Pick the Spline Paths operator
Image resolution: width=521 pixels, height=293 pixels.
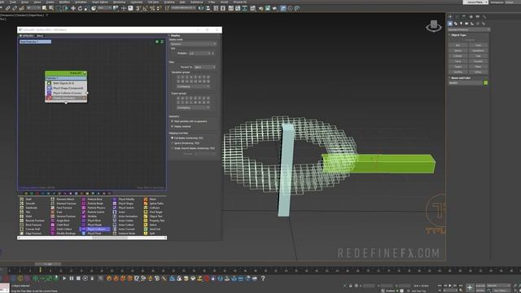(154, 203)
